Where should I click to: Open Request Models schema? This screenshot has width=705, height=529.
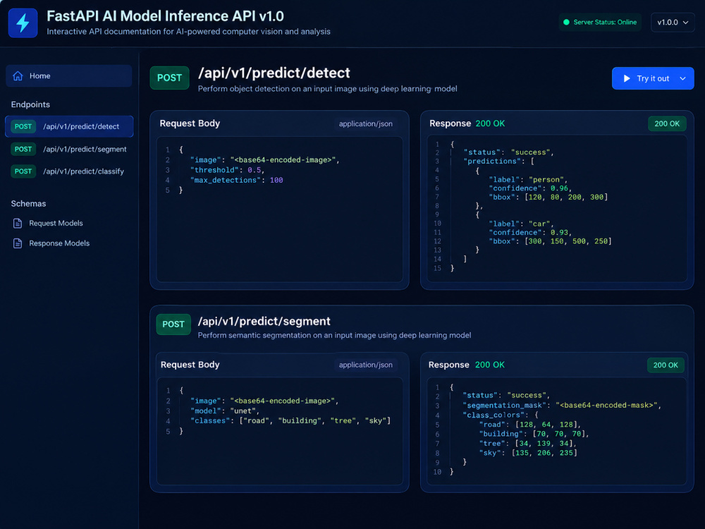coord(49,223)
